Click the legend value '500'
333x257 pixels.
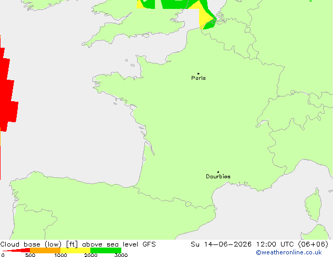click(x=30, y=255)
